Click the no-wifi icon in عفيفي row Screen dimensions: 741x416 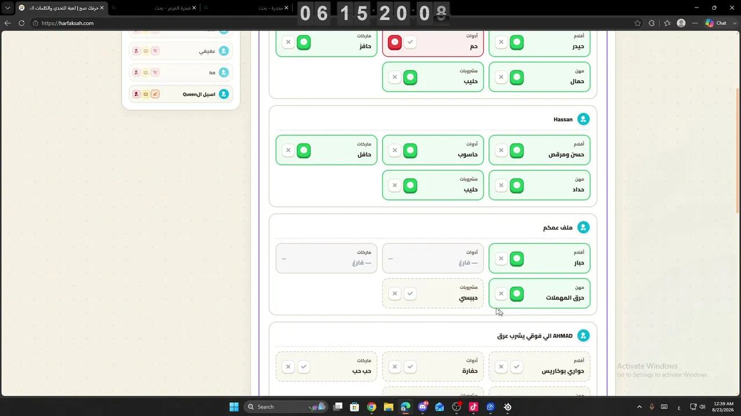tap(155, 51)
